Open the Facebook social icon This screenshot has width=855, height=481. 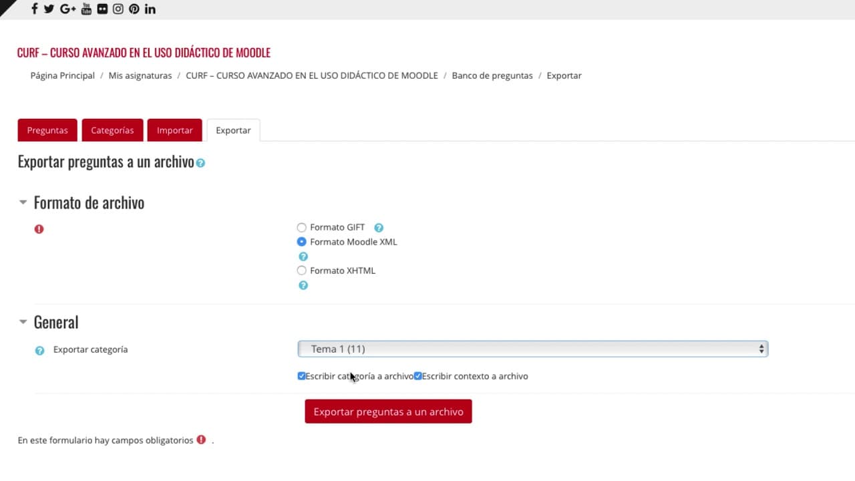(x=34, y=9)
